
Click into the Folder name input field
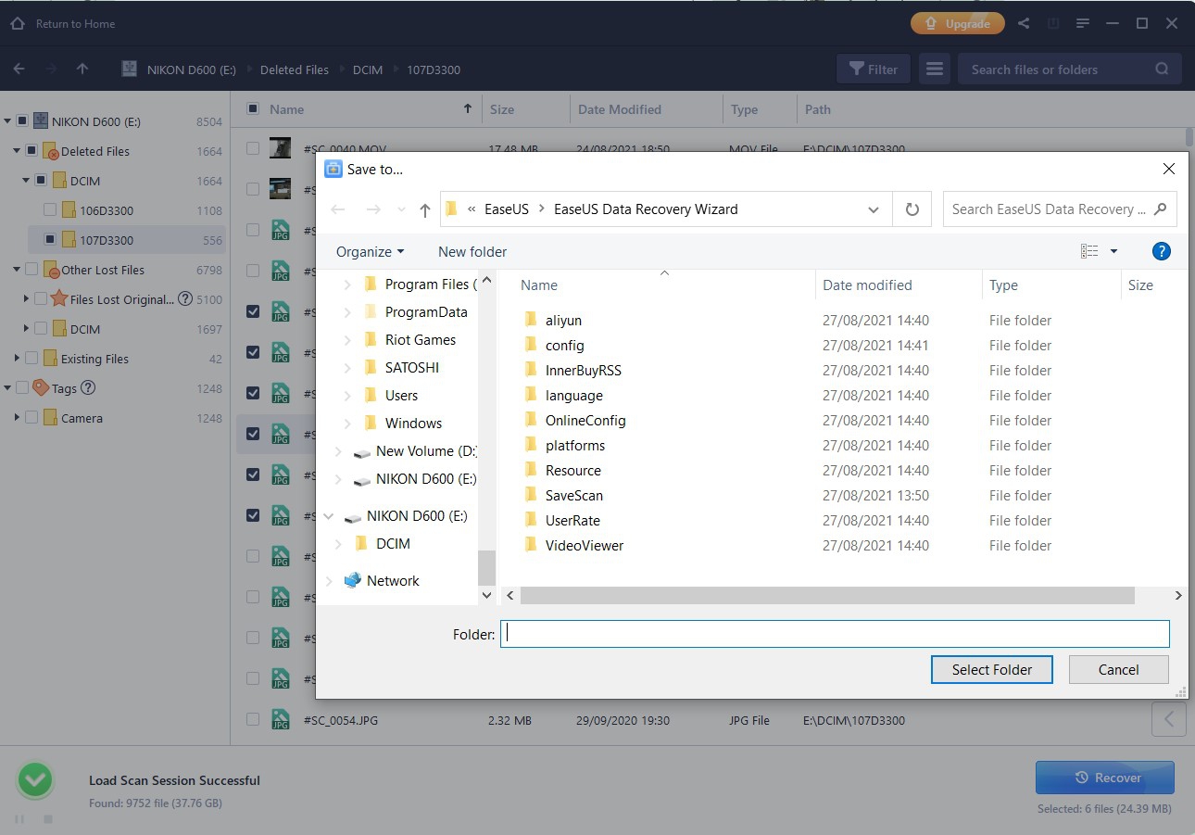pos(834,634)
